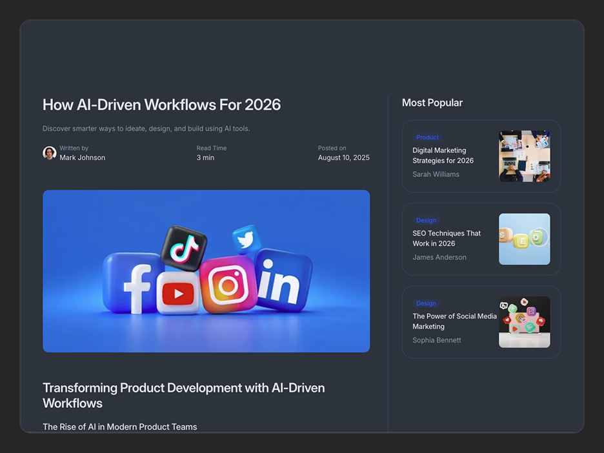Click the Posted on label
The width and height of the screenshot is (604, 453).
[332, 148]
